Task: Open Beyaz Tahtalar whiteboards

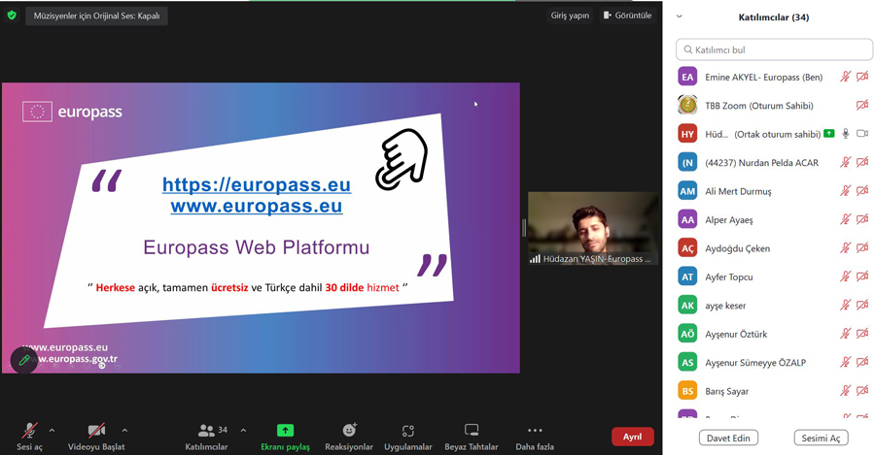Action: click(472, 436)
